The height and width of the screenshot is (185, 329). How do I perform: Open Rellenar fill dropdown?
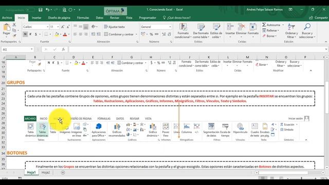(271, 31)
